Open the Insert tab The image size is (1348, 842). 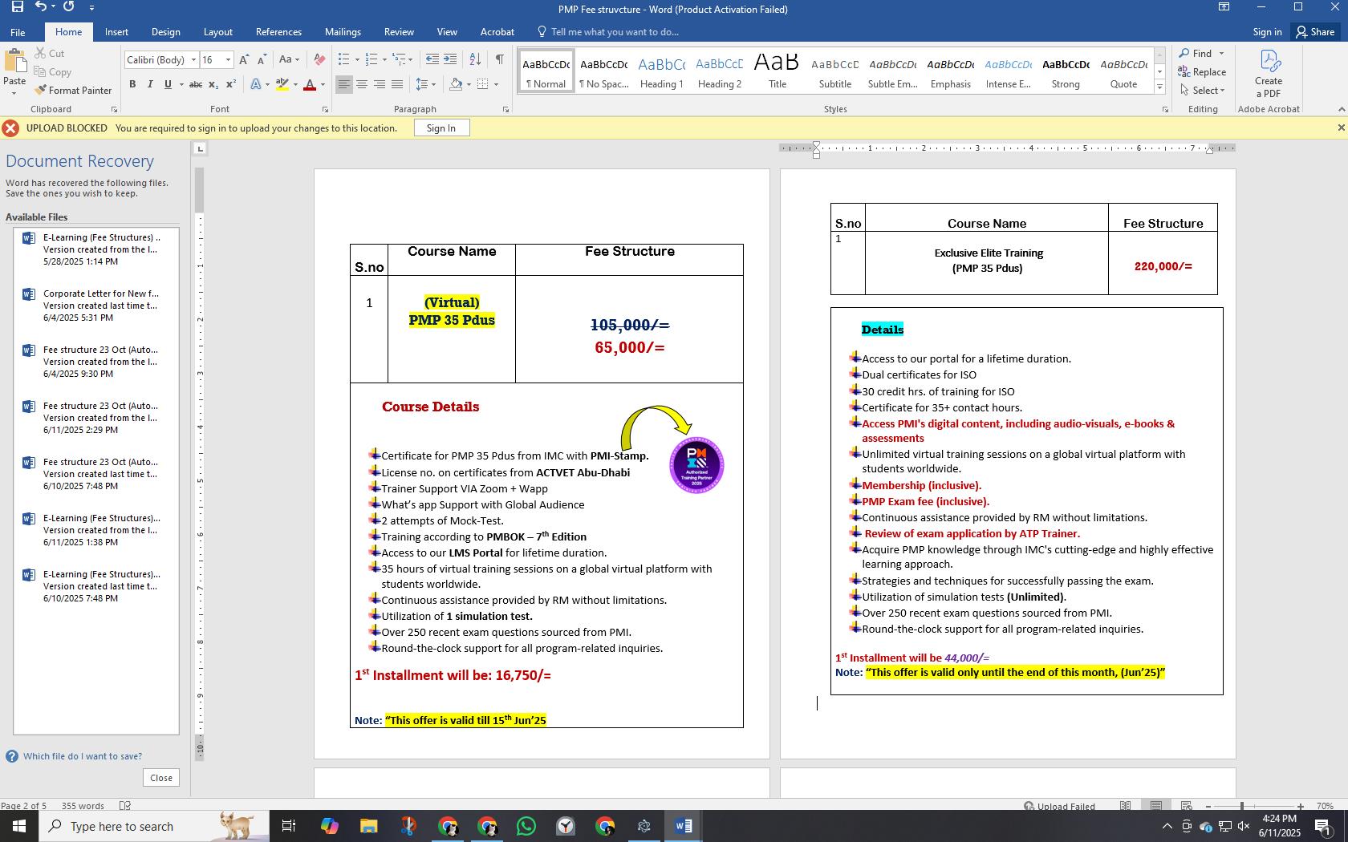pyautogui.click(x=116, y=32)
